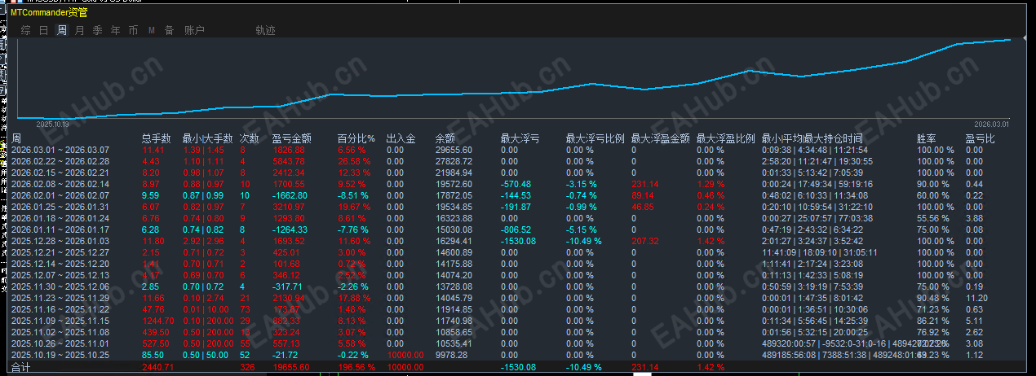Click the 百分比% column header

pos(356,138)
